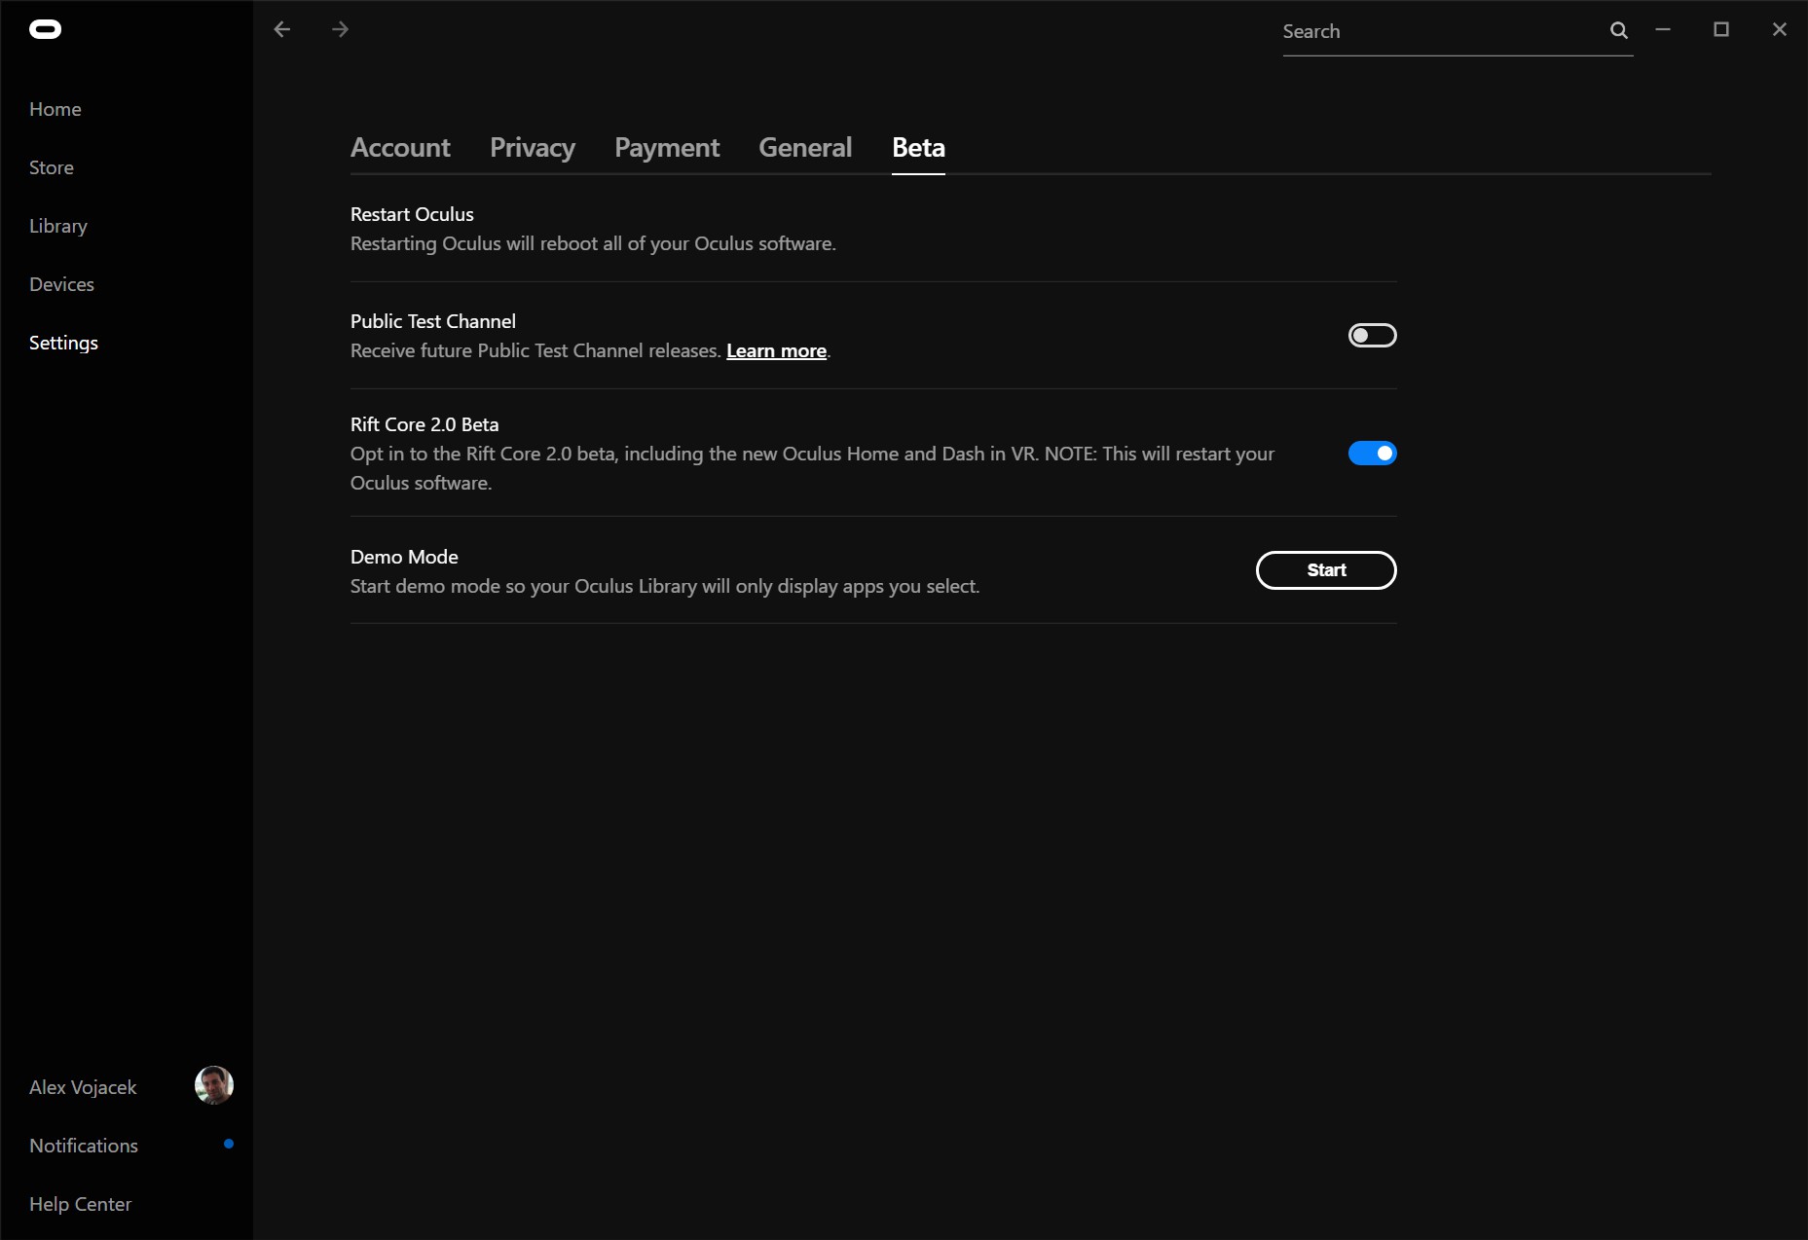
Task: Maximize the Oculus window
Action: point(1721,30)
